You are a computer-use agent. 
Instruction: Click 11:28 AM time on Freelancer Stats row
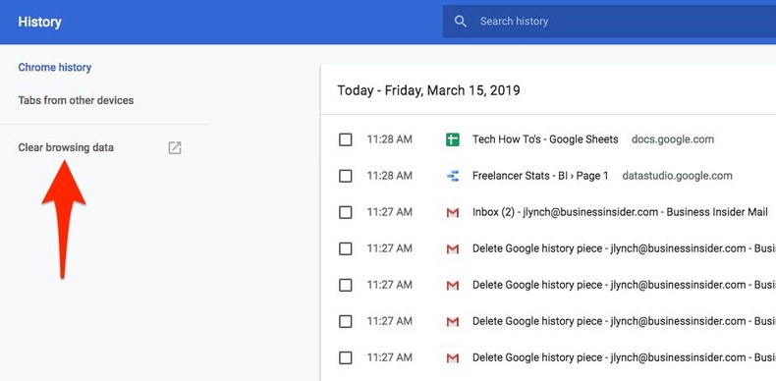point(390,176)
